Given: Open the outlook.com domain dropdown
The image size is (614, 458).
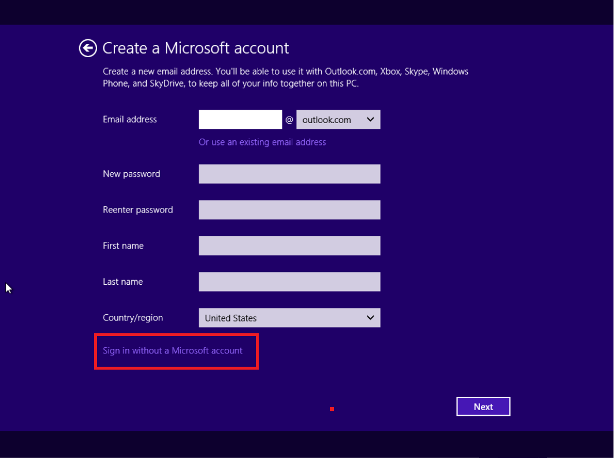Looking at the screenshot, I should [338, 120].
